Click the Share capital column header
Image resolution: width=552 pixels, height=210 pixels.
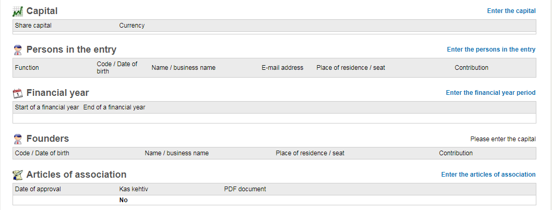pyautogui.click(x=33, y=26)
